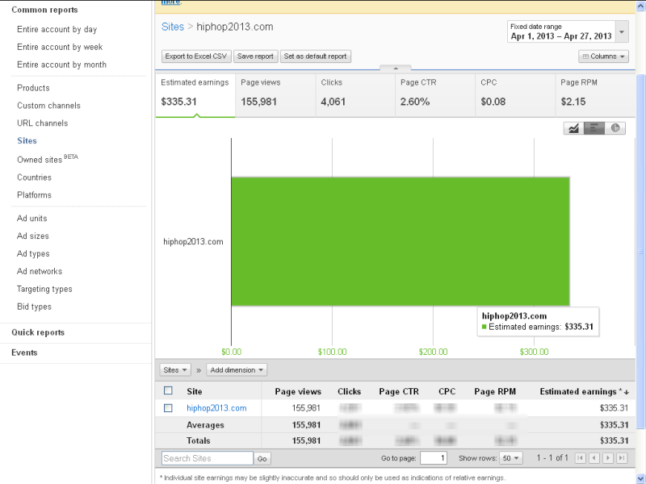Click the Sites breadcrumb link

[173, 27]
